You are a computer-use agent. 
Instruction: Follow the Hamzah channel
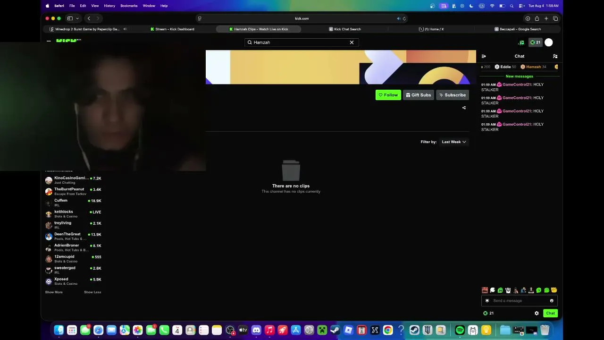point(388,95)
